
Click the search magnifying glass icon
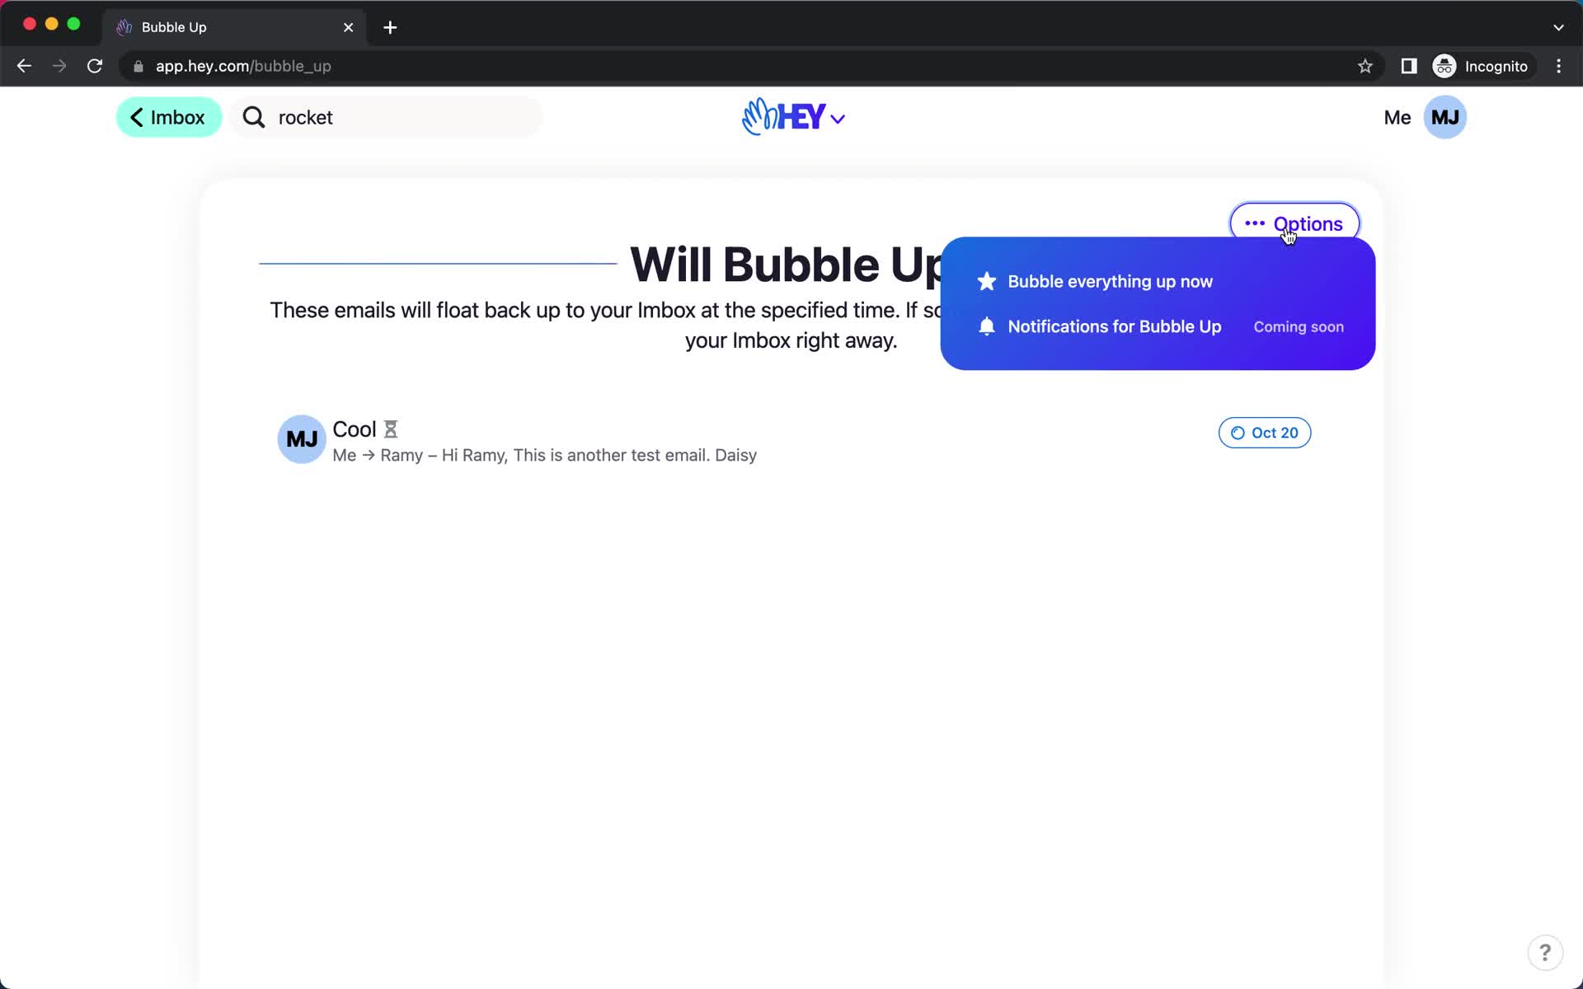pos(254,116)
